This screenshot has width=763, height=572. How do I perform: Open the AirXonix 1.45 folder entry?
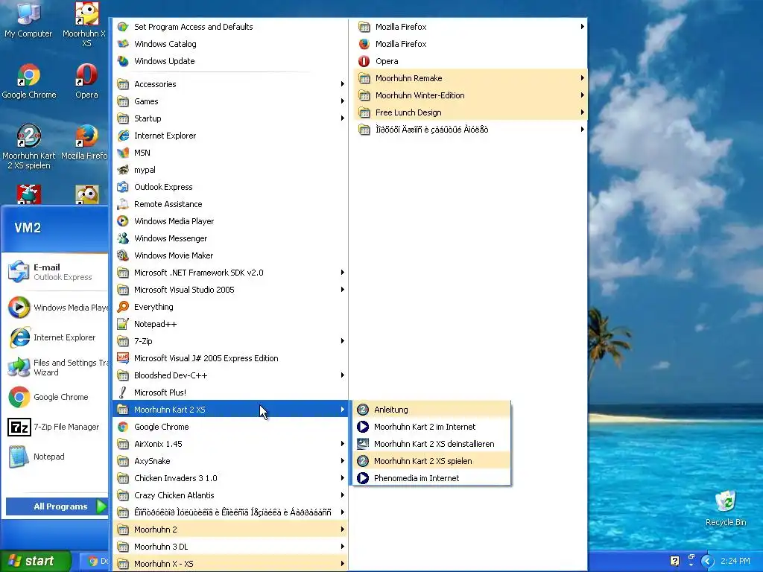tap(231, 444)
